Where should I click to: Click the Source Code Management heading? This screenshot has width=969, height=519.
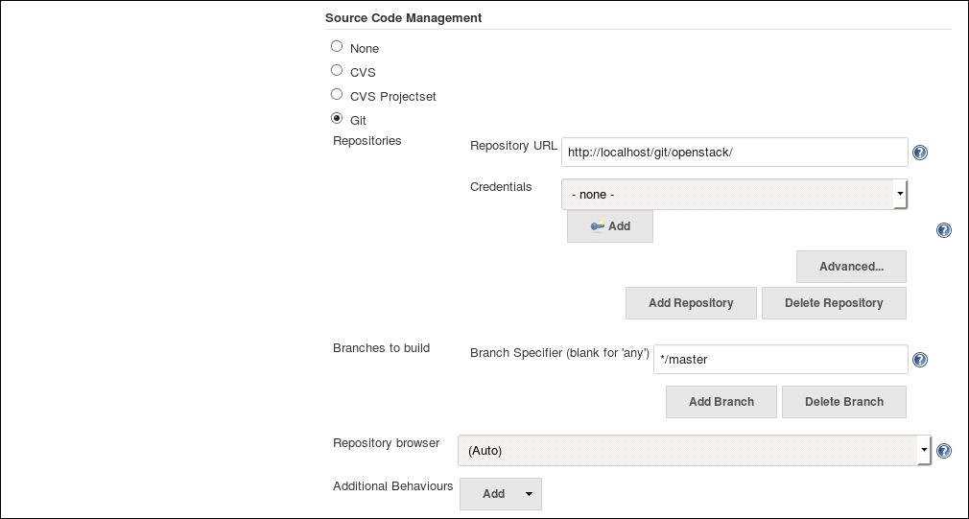[x=403, y=17]
